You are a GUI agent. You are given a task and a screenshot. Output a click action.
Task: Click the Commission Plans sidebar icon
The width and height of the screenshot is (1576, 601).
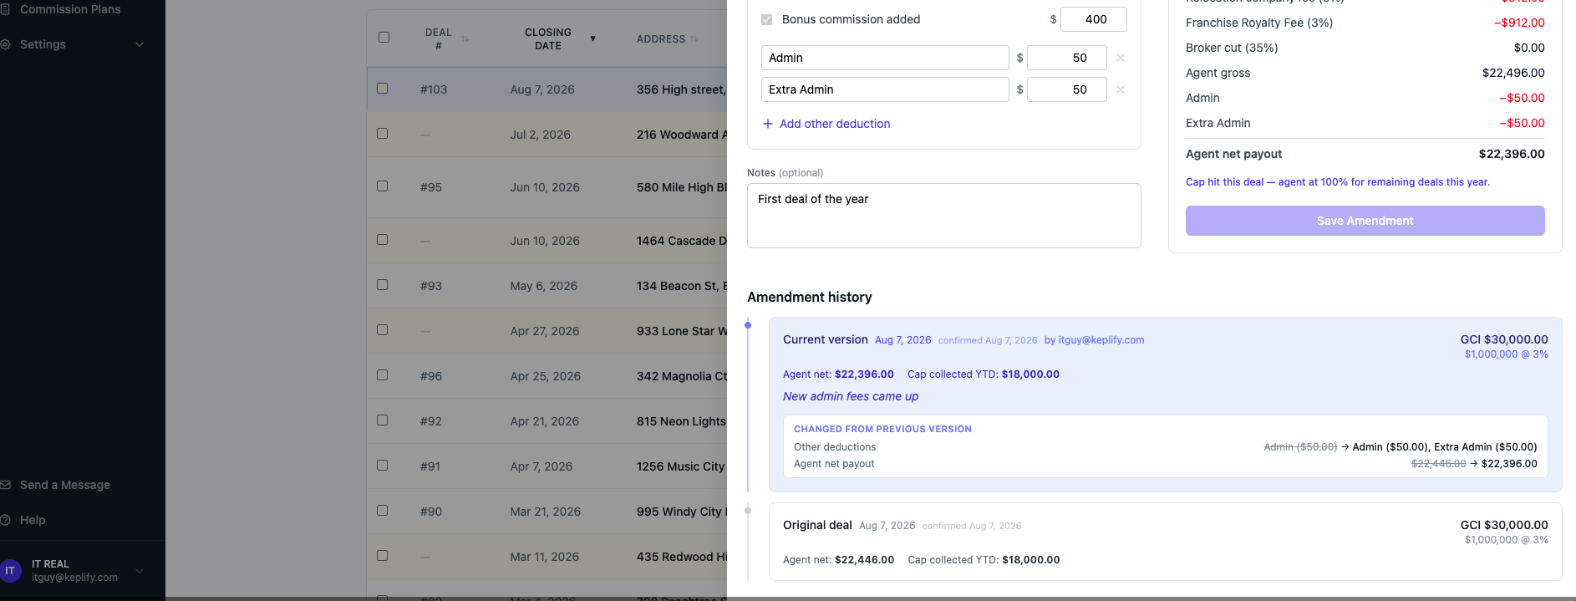point(5,9)
